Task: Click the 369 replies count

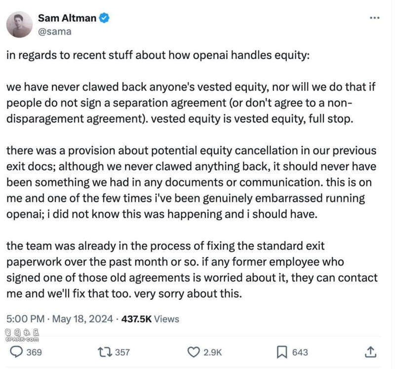Action: [x=34, y=352]
